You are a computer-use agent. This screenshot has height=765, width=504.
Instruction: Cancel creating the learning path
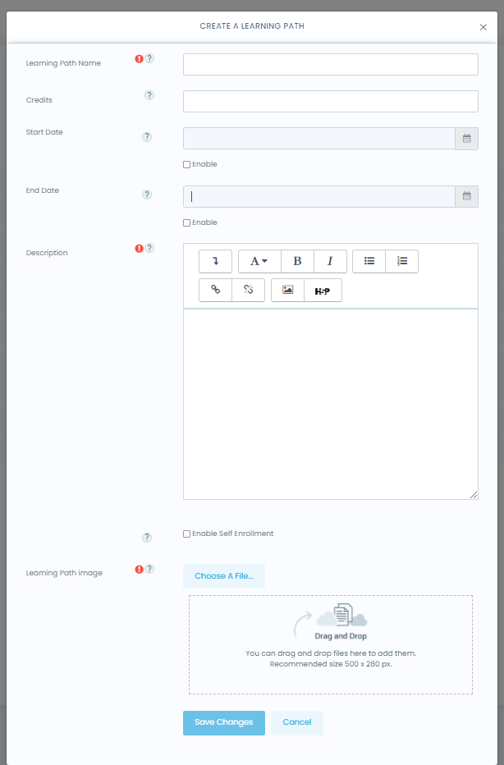[296, 722]
